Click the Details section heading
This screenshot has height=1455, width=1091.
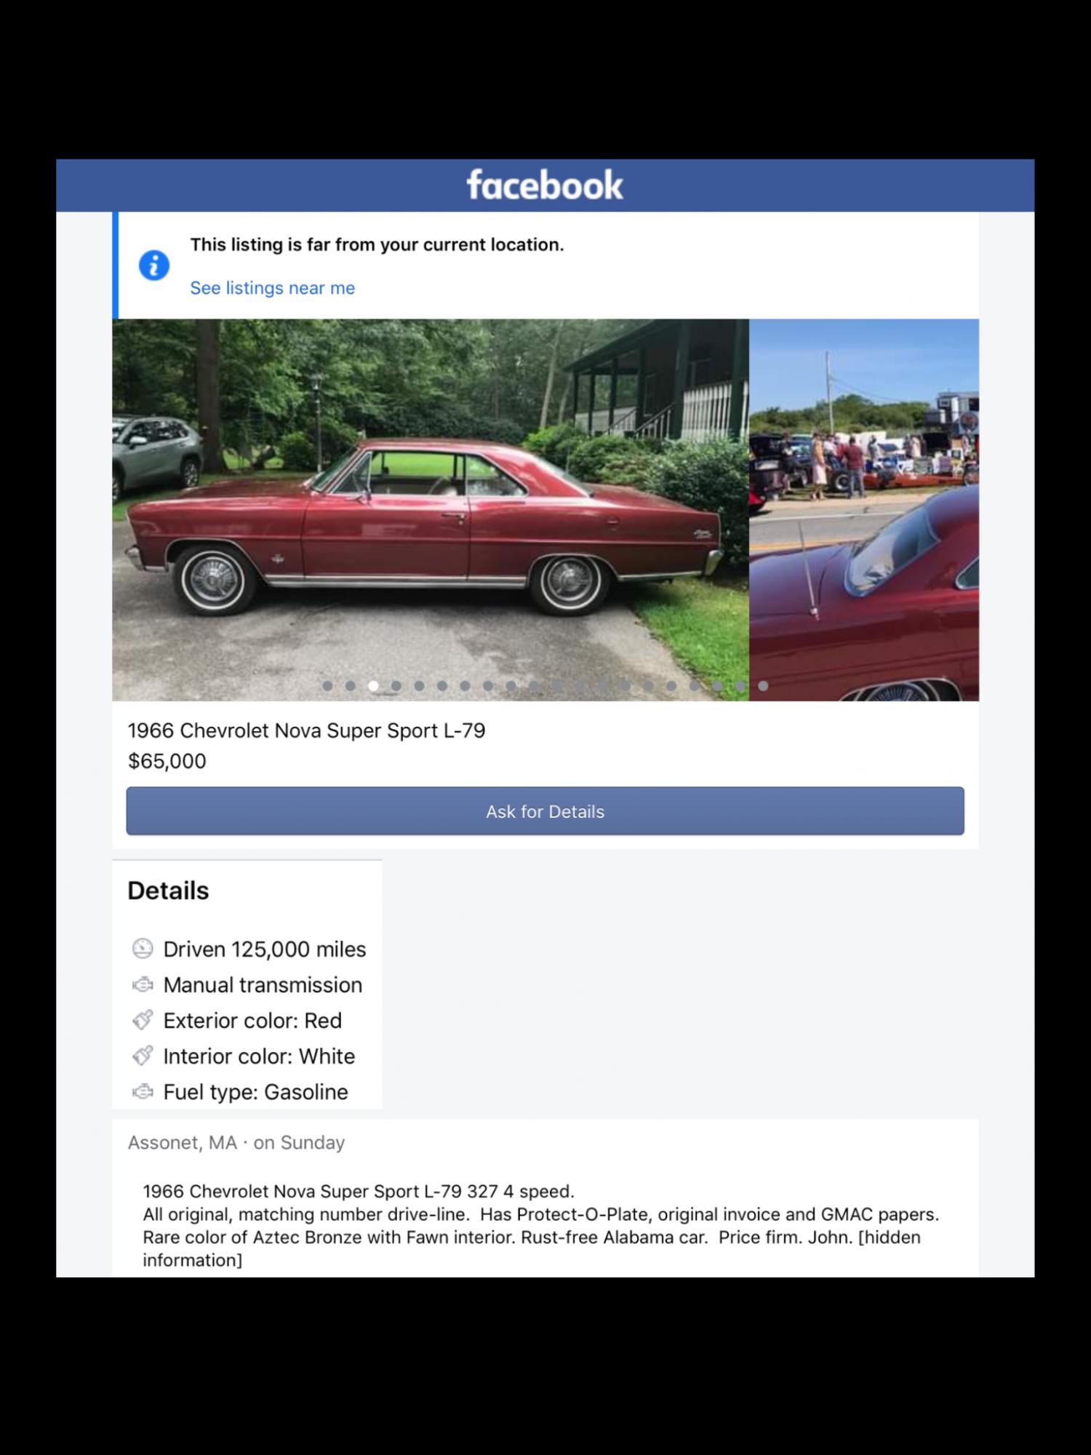point(168,890)
